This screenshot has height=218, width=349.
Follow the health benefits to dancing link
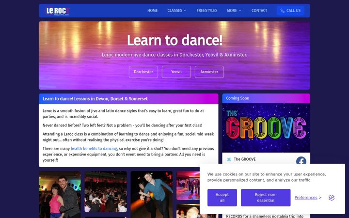(94, 149)
